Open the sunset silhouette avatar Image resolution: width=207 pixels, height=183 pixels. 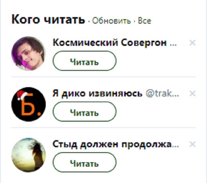pyautogui.click(x=29, y=155)
